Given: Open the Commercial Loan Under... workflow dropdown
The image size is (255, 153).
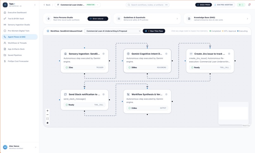Looking at the screenshot, I should [x=78, y=5].
